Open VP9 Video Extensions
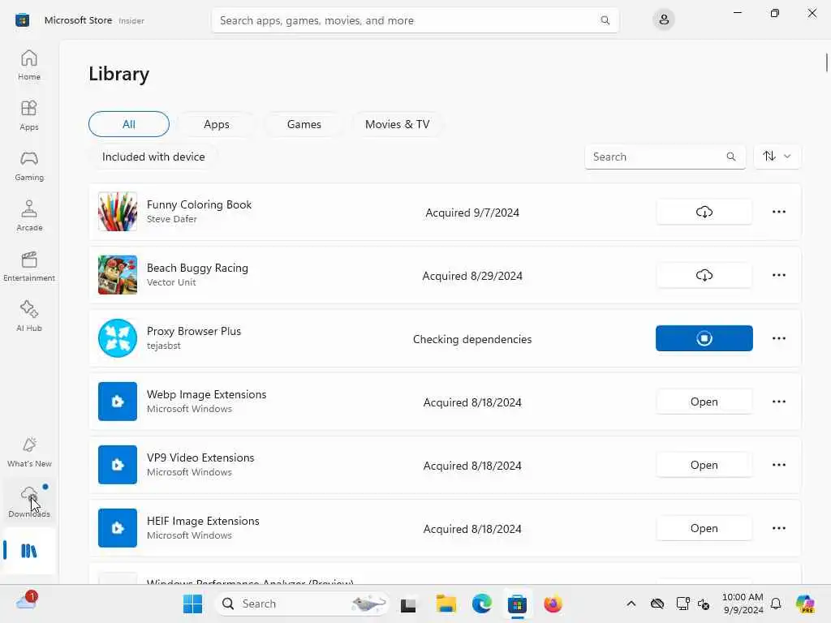This screenshot has height=623, width=831. (x=704, y=465)
